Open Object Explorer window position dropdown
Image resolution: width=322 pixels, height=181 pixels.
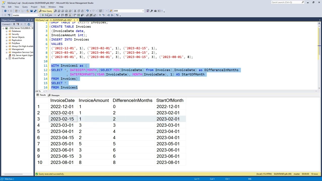[26, 20]
